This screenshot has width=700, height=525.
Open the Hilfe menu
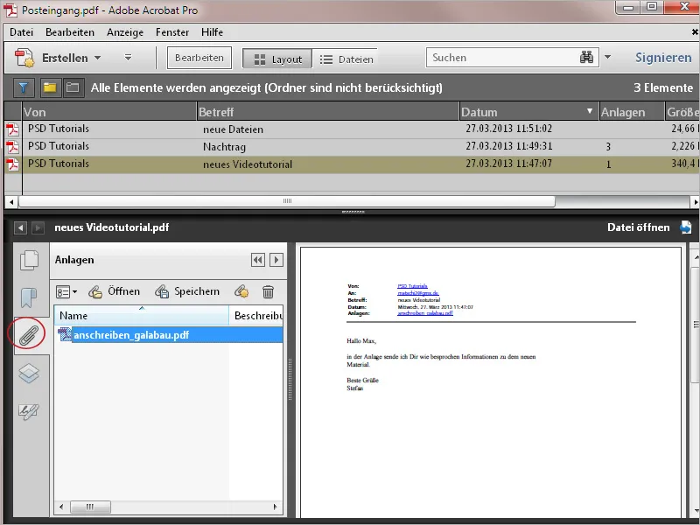coord(212,32)
